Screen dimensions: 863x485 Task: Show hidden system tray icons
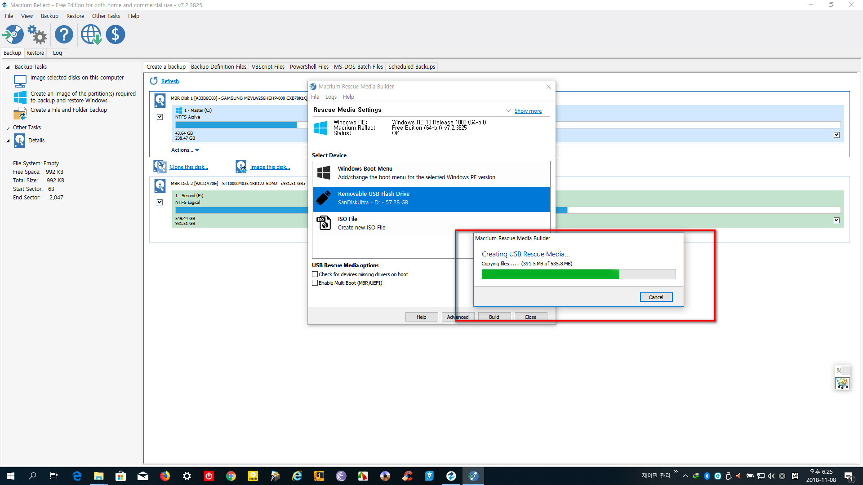click(x=685, y=476)
